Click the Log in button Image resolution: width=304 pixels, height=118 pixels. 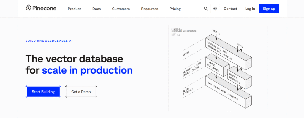250,9
